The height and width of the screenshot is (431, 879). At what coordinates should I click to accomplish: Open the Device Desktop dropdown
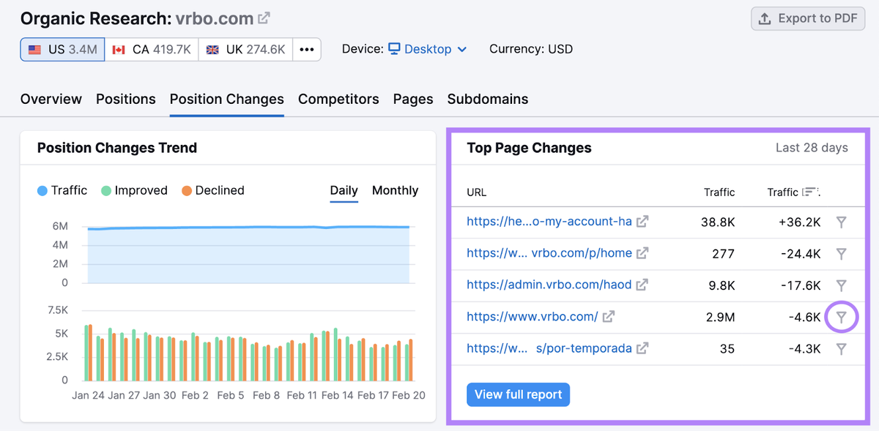tap(428, 49)
